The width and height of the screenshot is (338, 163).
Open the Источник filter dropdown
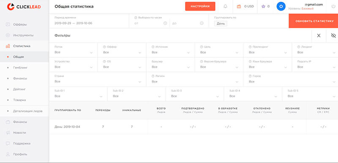[171, 50]
